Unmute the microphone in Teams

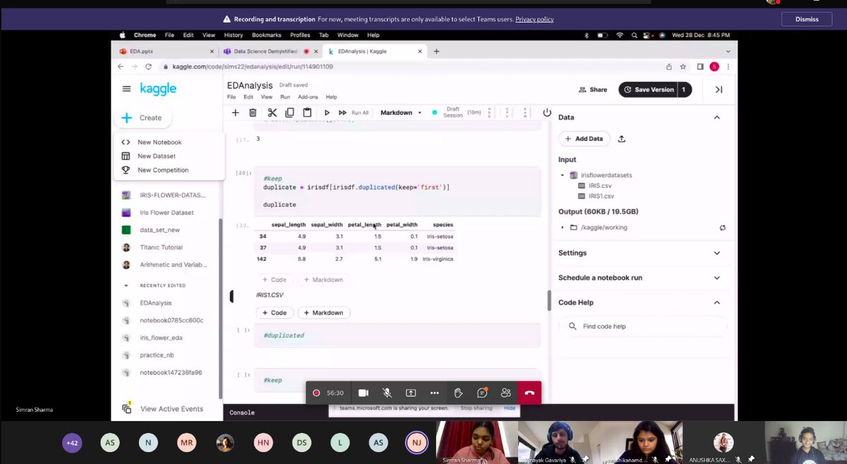click(x=387, y=393)
